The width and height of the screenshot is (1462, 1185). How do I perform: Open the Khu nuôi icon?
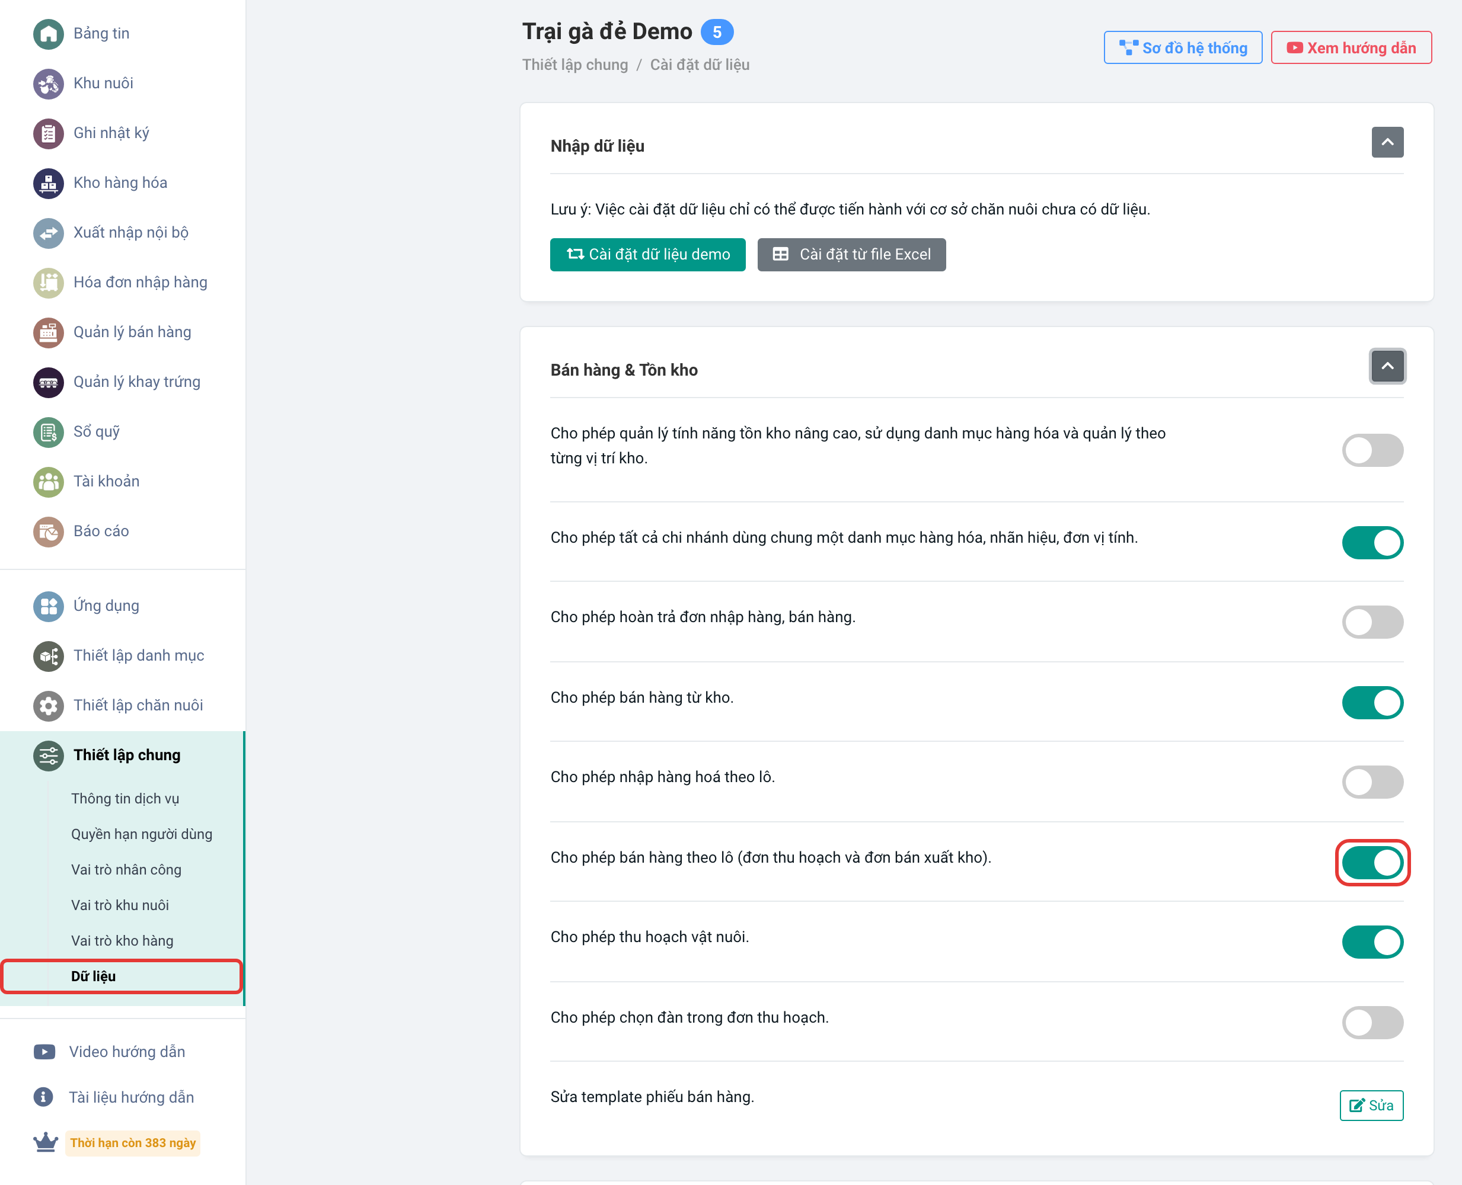[x=49, y=84]
